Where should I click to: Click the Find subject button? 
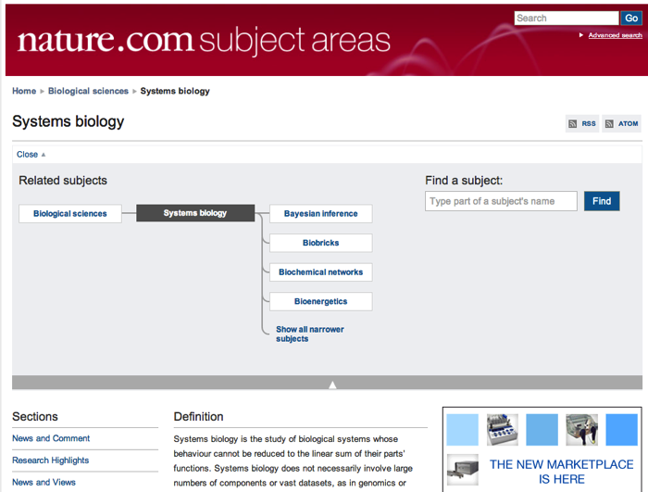pyautogui.click(x=602, y=201)
